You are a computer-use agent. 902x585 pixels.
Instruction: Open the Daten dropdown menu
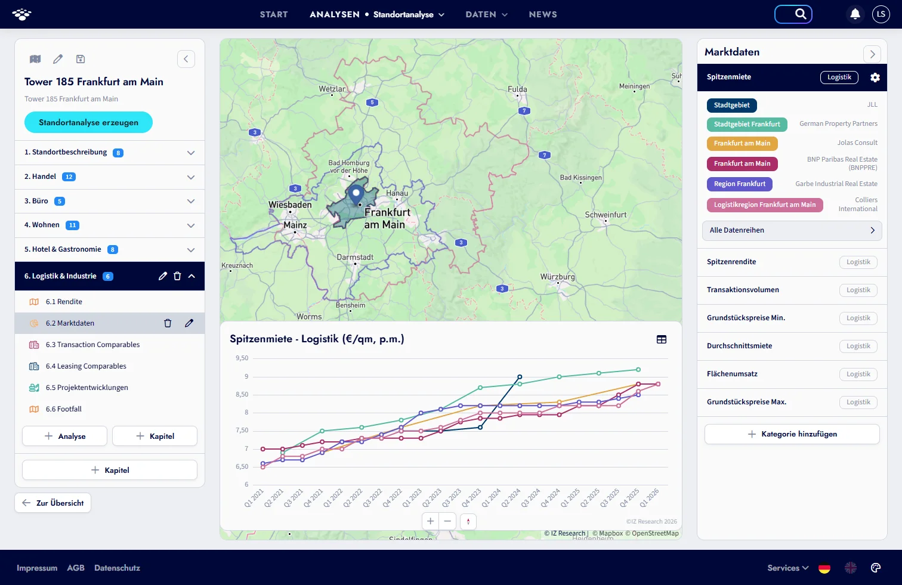pyautogui.click(x=486, y=14)
